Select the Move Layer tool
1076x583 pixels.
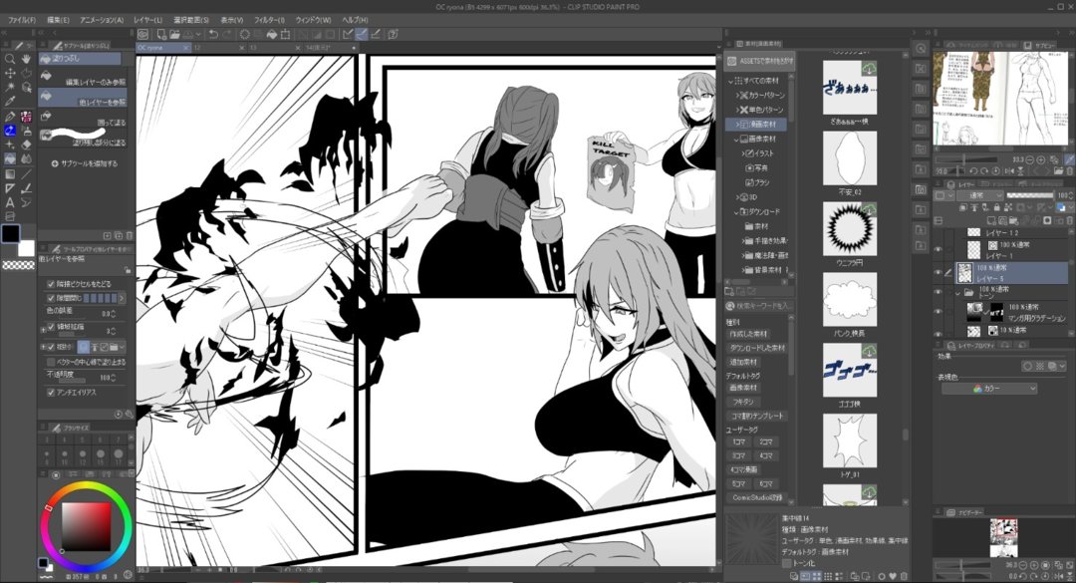click(x=10, y=74)
